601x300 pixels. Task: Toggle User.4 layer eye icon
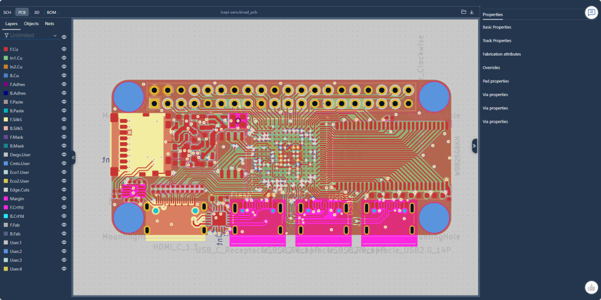[64, 269]
